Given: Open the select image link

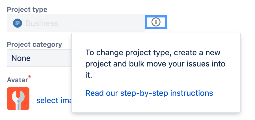Looking at the screenshot, I should point(54,100).
